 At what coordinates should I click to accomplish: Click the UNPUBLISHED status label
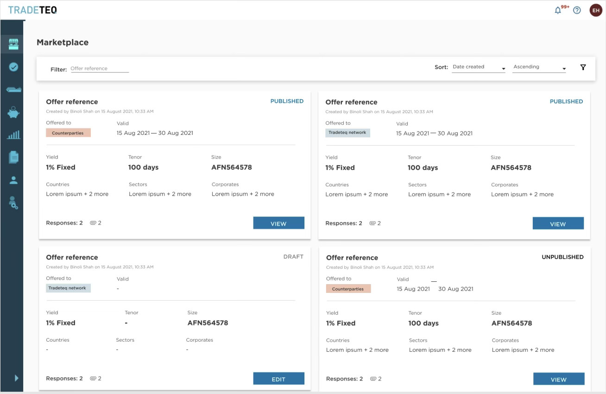(x=562, y=257)
